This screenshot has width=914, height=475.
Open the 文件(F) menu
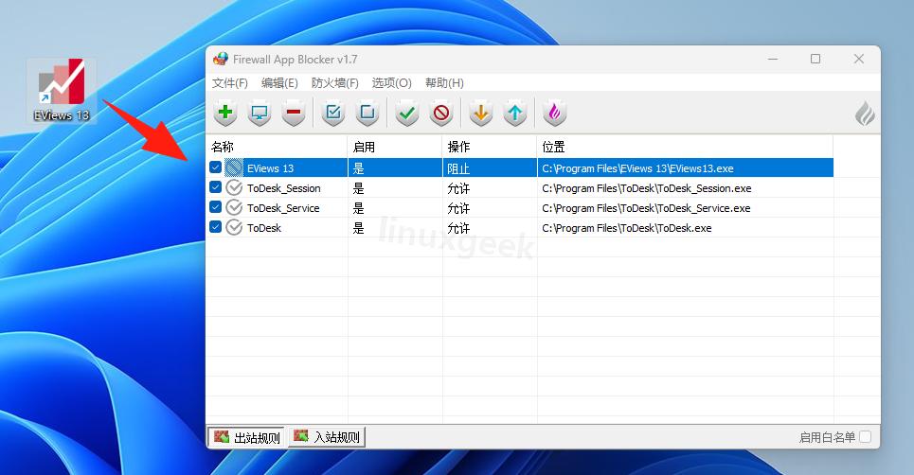click(x=229, y=83)
